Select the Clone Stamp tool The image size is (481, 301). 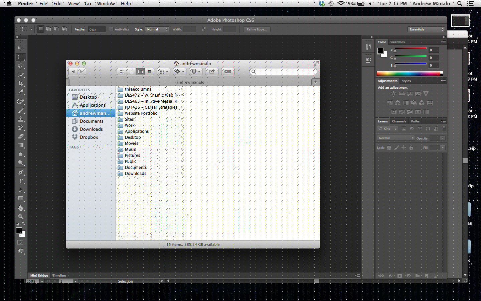point(21,119)
